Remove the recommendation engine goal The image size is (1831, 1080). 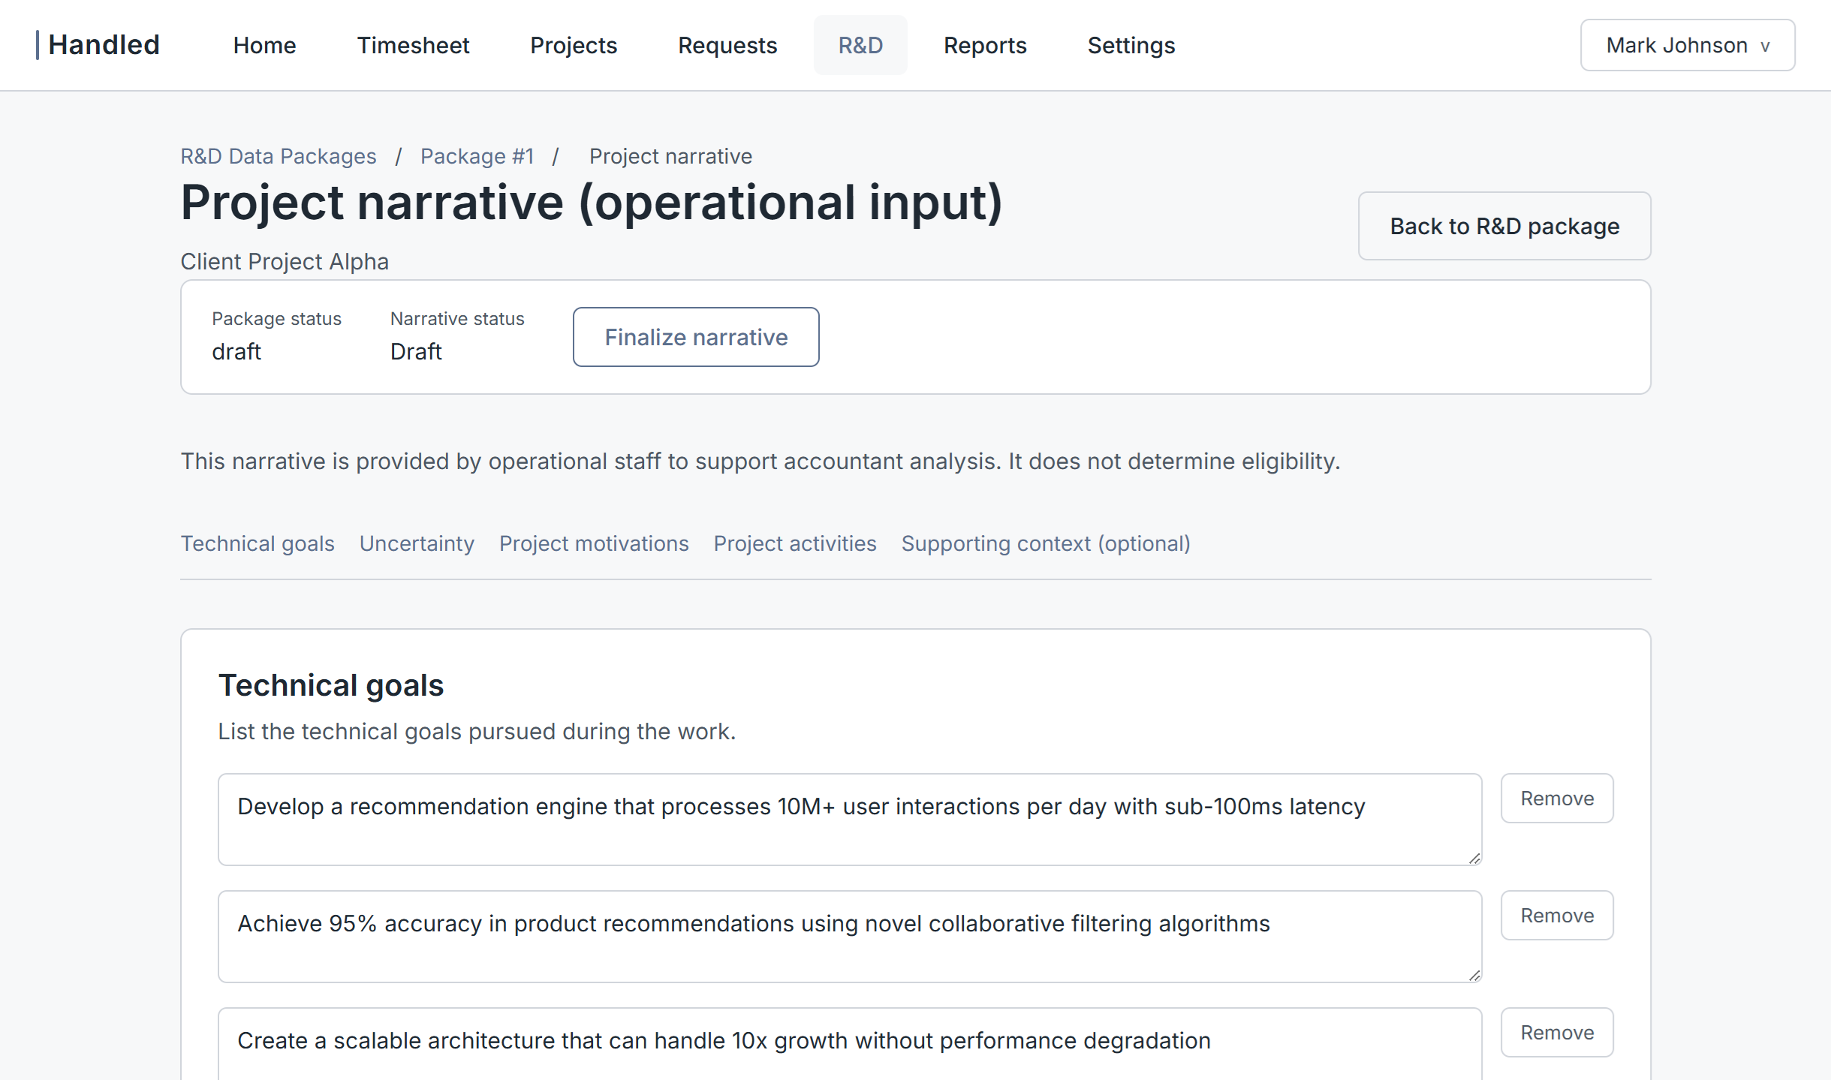coord(1557,798)
